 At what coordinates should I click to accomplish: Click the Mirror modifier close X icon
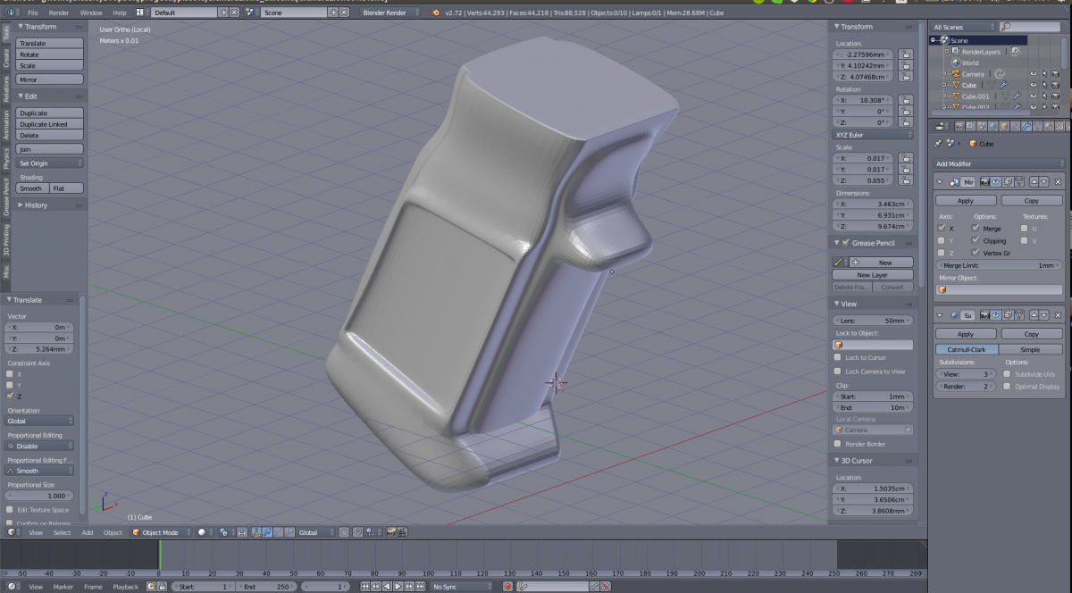(1058, 181)
